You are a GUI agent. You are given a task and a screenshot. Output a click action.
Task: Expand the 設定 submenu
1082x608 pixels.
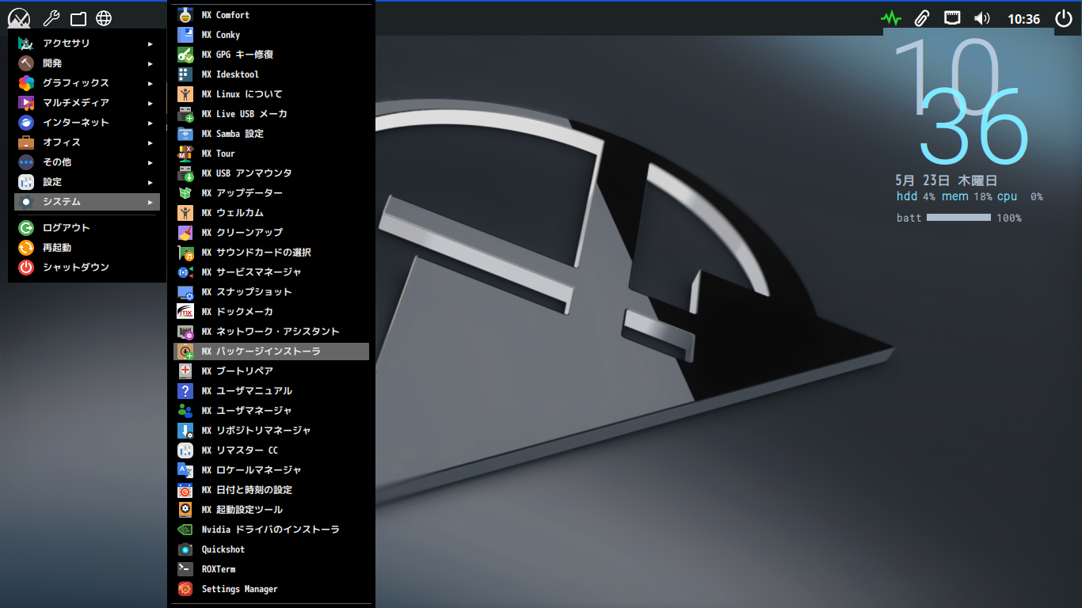tap(87, 182)
